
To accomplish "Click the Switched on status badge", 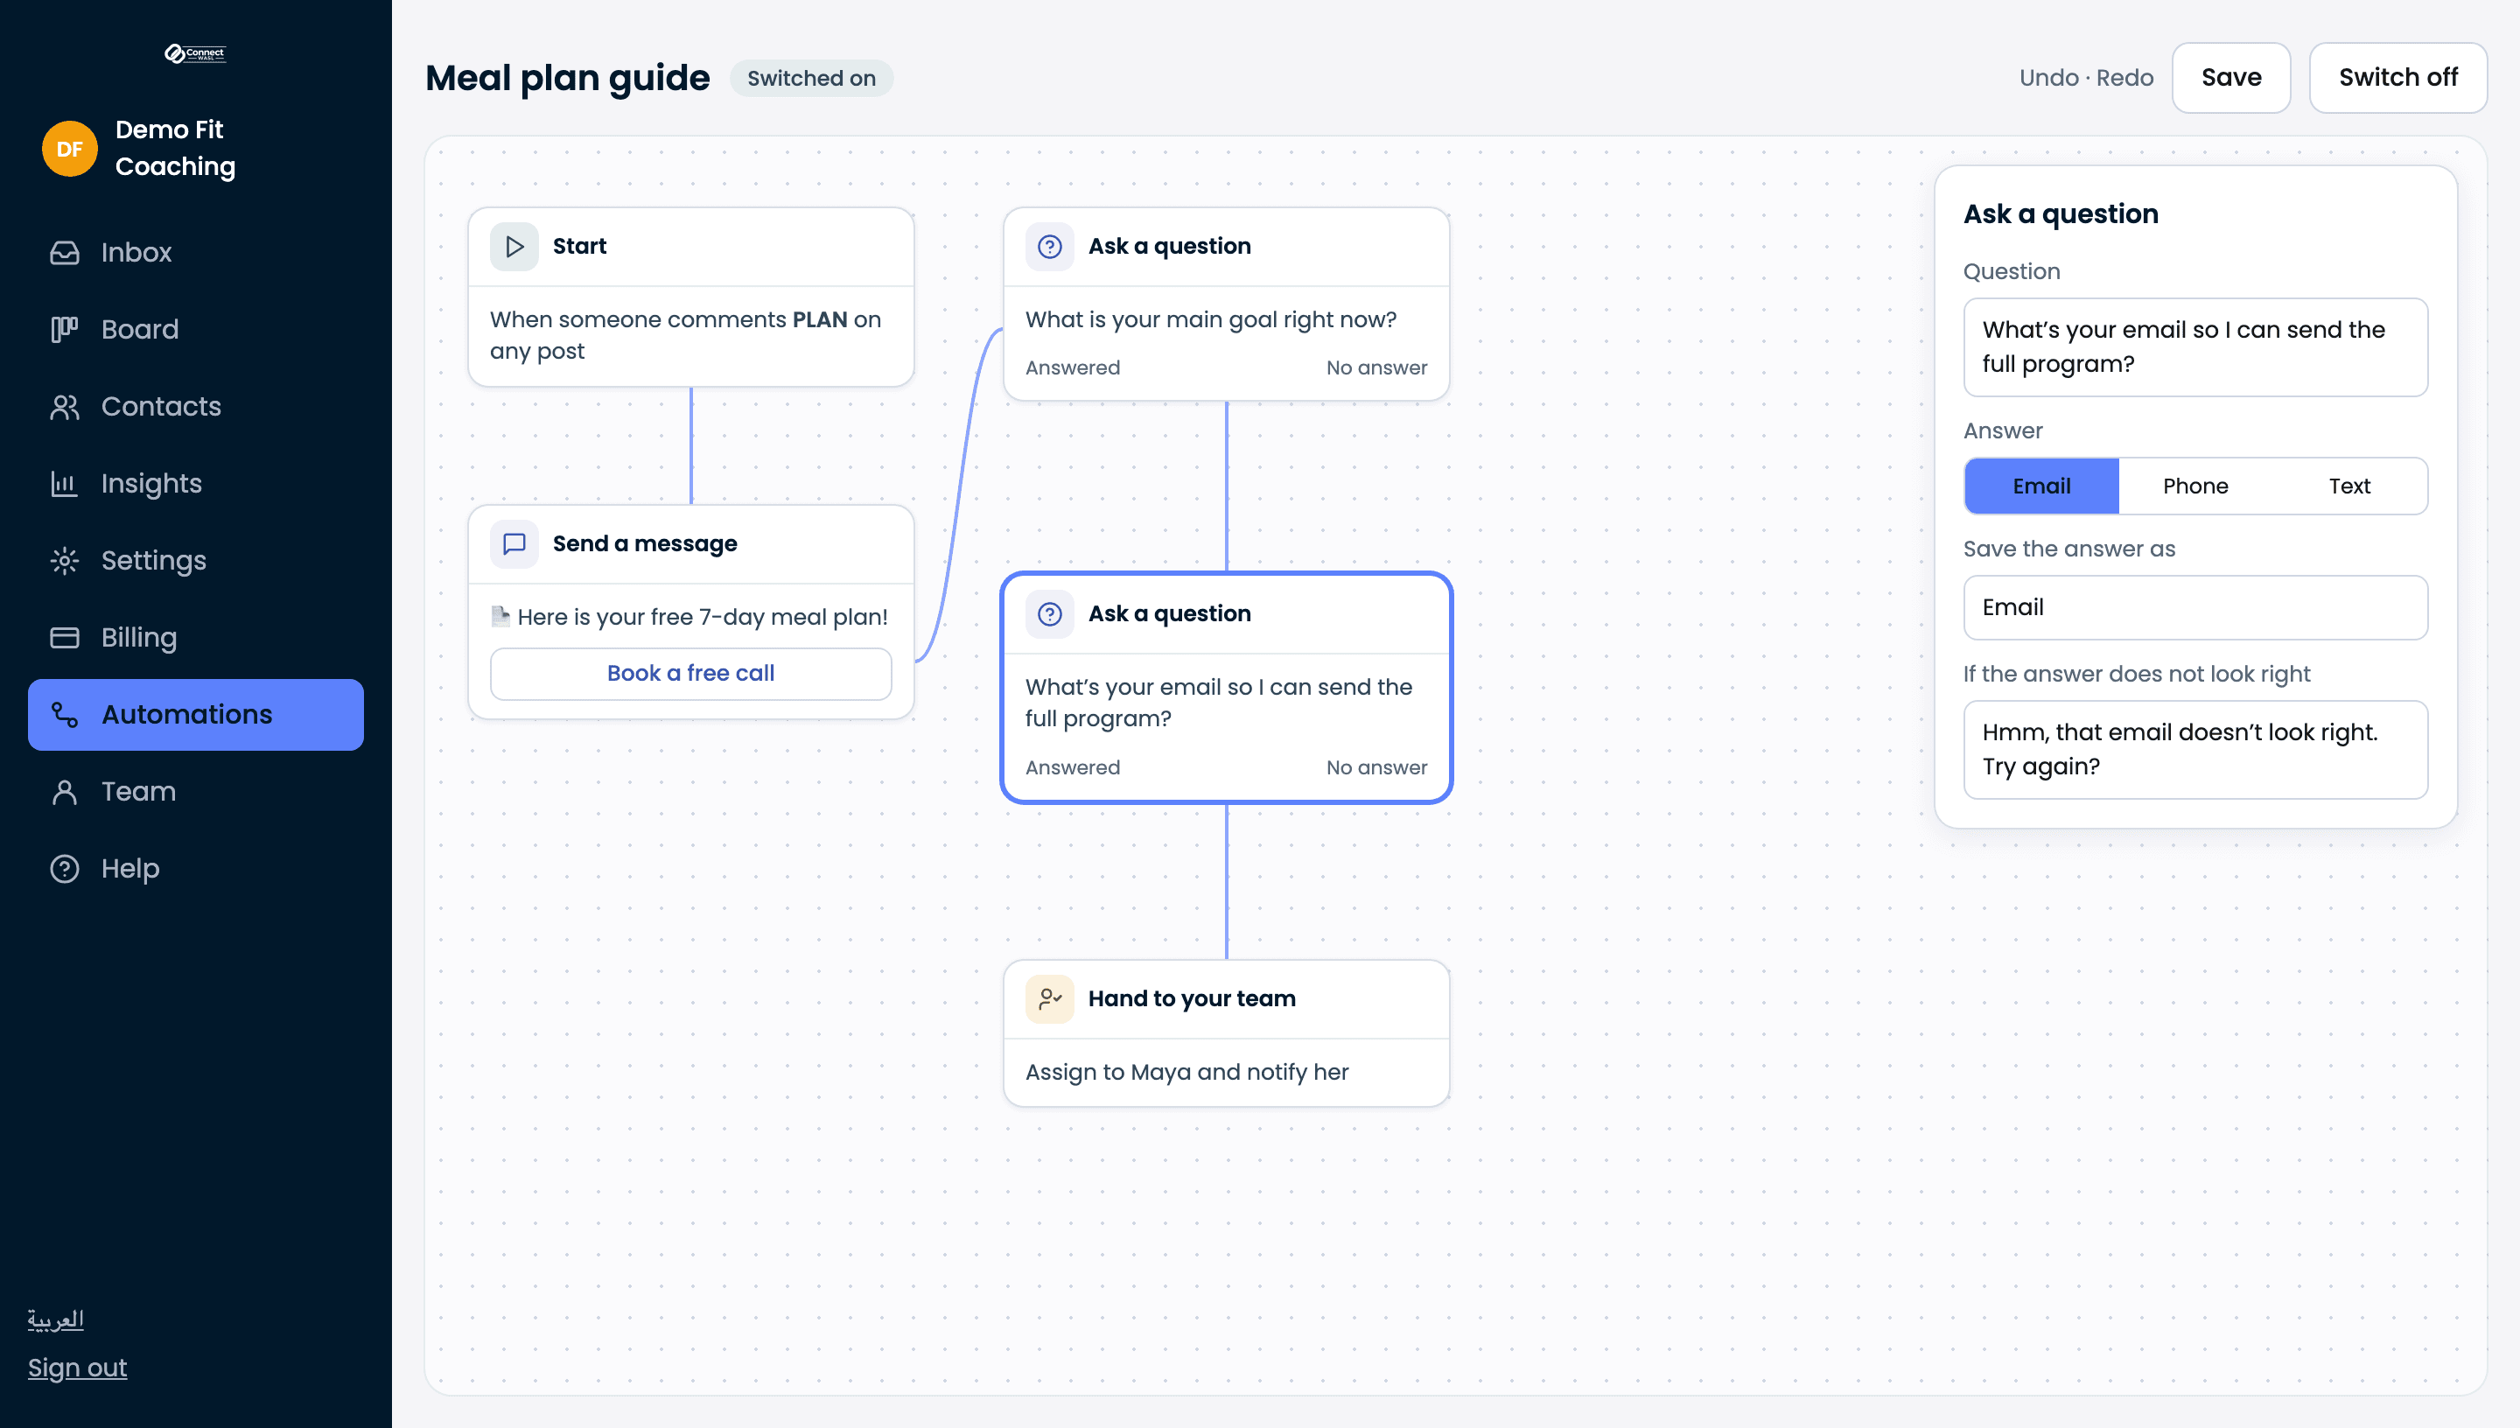I will tap(811, 79).
